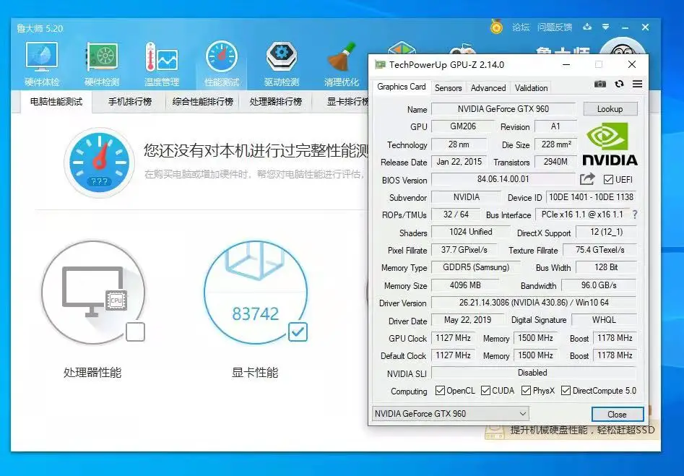Open the 鲁大师 title bar dropdown menu arrow
684x476 pixels.
(x=605, y=27)
